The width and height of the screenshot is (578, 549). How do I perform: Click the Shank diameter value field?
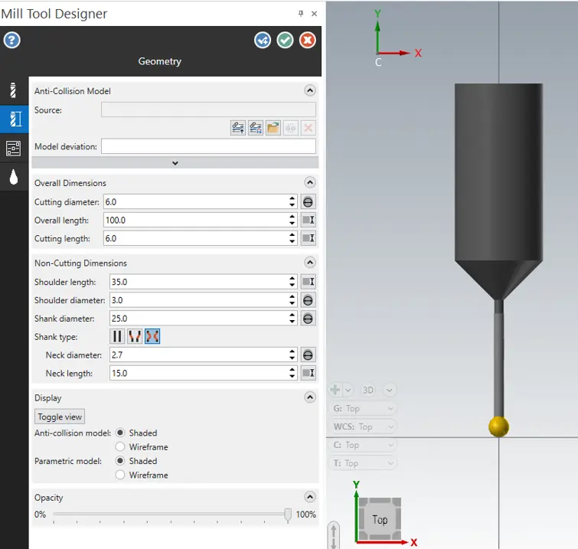(199, 319)
